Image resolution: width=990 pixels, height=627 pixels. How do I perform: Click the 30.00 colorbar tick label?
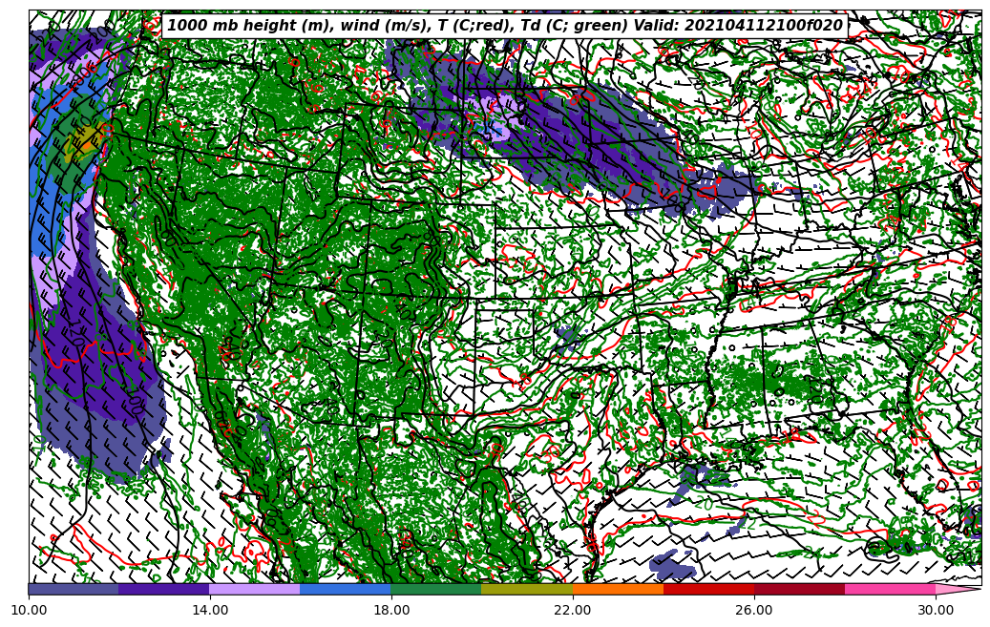point(936,609)
